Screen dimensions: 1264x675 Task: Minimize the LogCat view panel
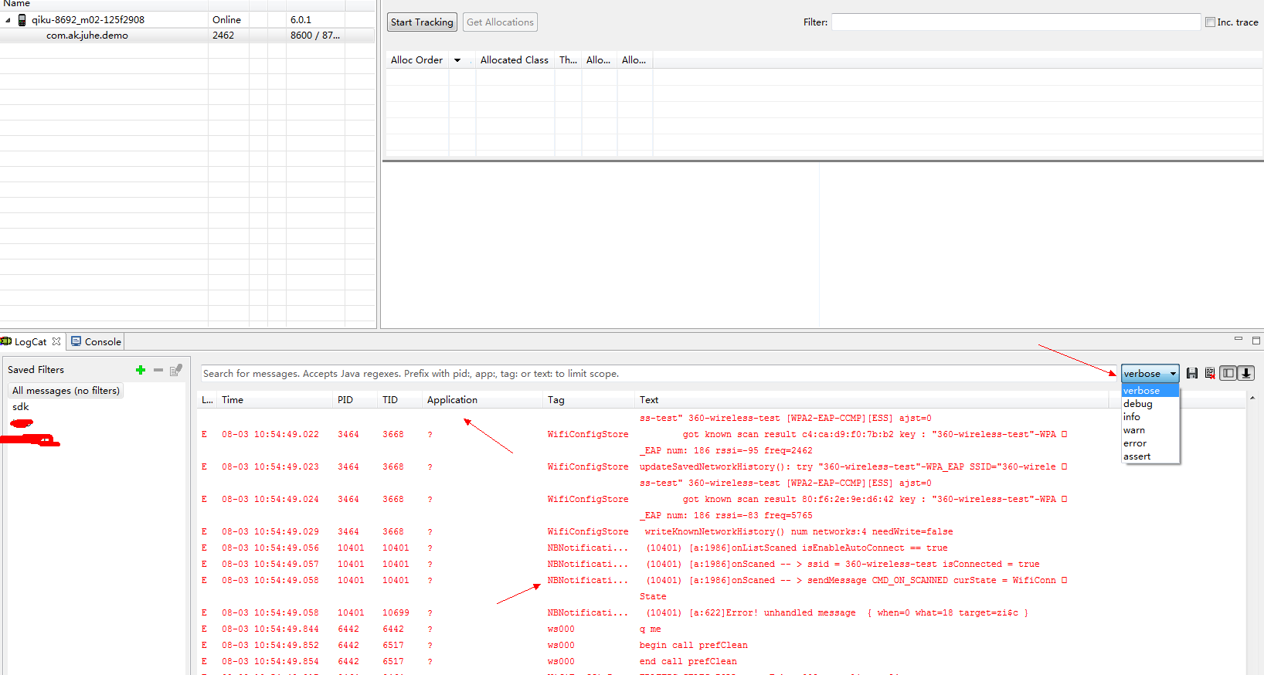pyautogui.click(x=1239, y=339)
